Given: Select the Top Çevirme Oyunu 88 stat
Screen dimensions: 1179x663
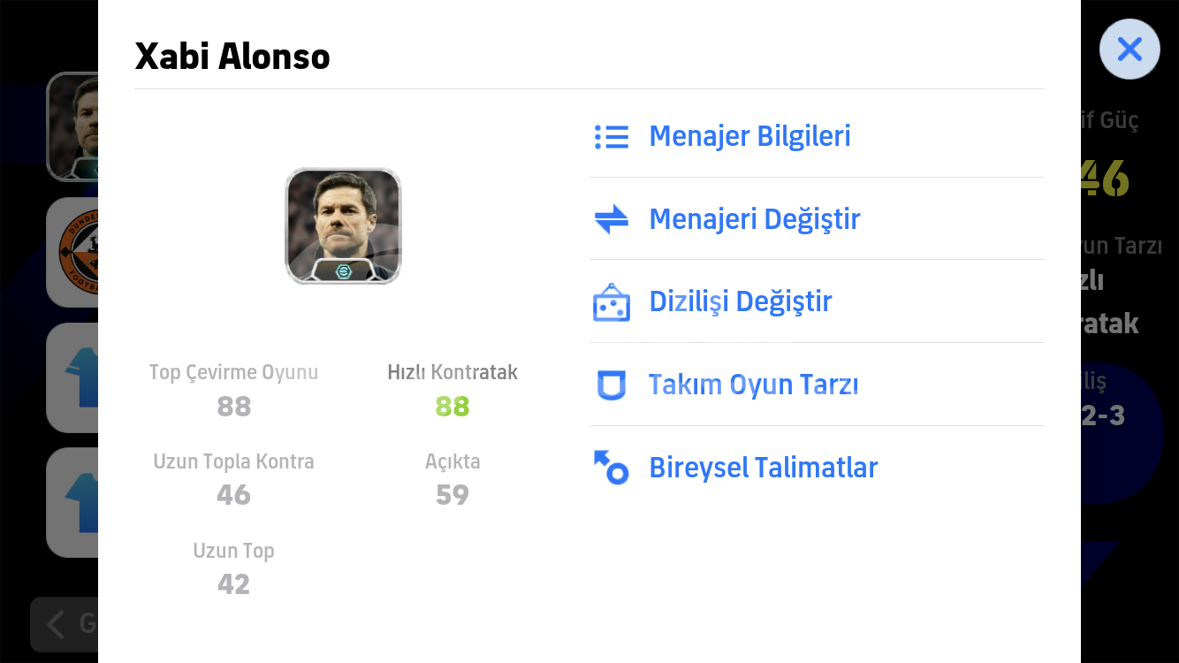Looking at the screenshot, I should (233, 390).
